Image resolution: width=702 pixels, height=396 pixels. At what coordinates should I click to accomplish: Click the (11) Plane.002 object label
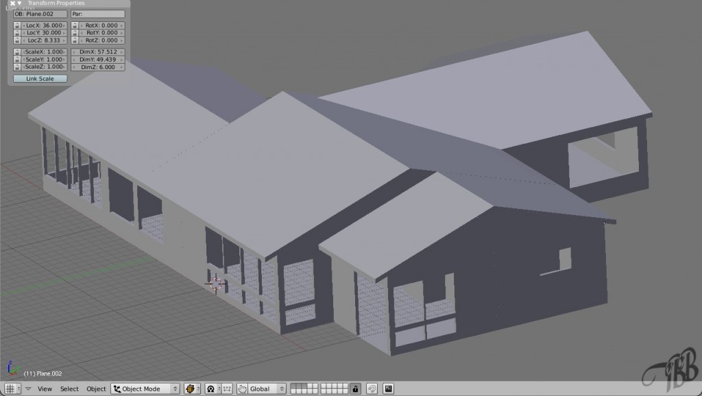click(x=43, y=373)
